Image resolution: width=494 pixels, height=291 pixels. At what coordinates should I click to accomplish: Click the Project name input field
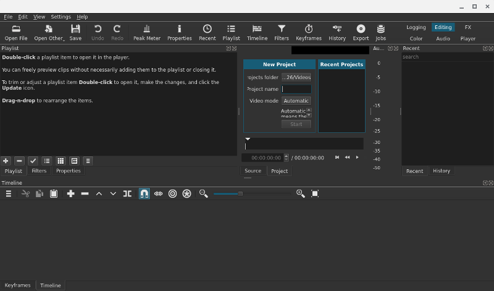coord(296,89)
